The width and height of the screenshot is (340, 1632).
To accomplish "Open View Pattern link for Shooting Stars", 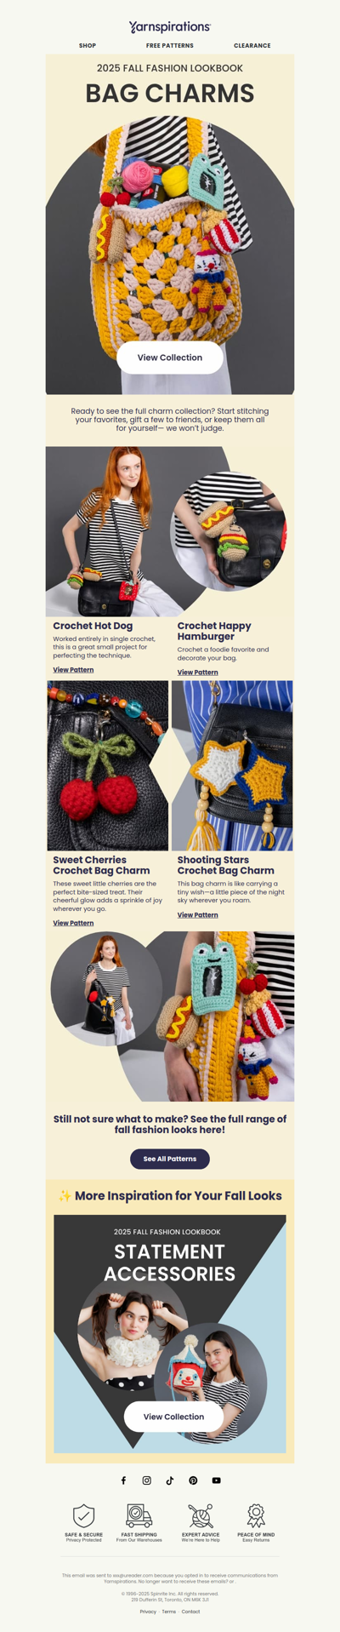I will pyautogui.click(x=197, y=915).
